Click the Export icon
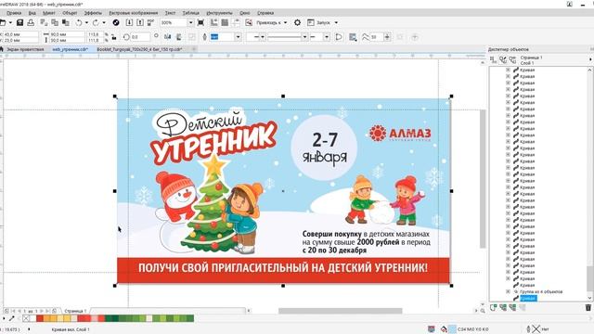The height and width of the screenshot is (334, 594). [x=140, y=22]
